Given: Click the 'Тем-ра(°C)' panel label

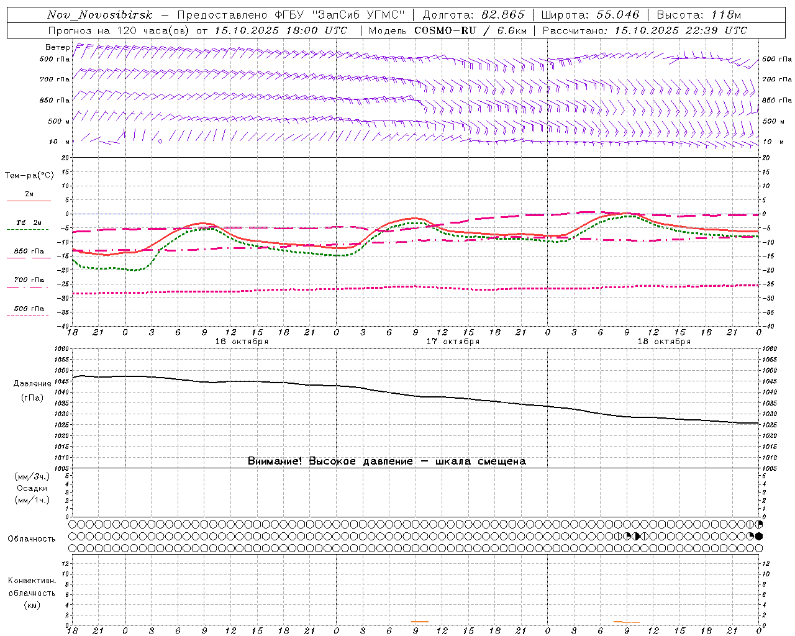Looking at the screenshot, I should (x=29, y=176).
